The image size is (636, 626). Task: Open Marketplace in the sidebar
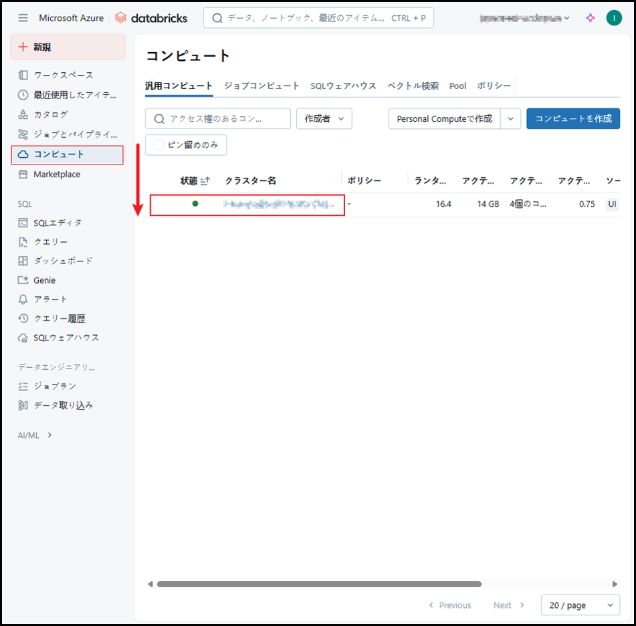click(57, 174)
